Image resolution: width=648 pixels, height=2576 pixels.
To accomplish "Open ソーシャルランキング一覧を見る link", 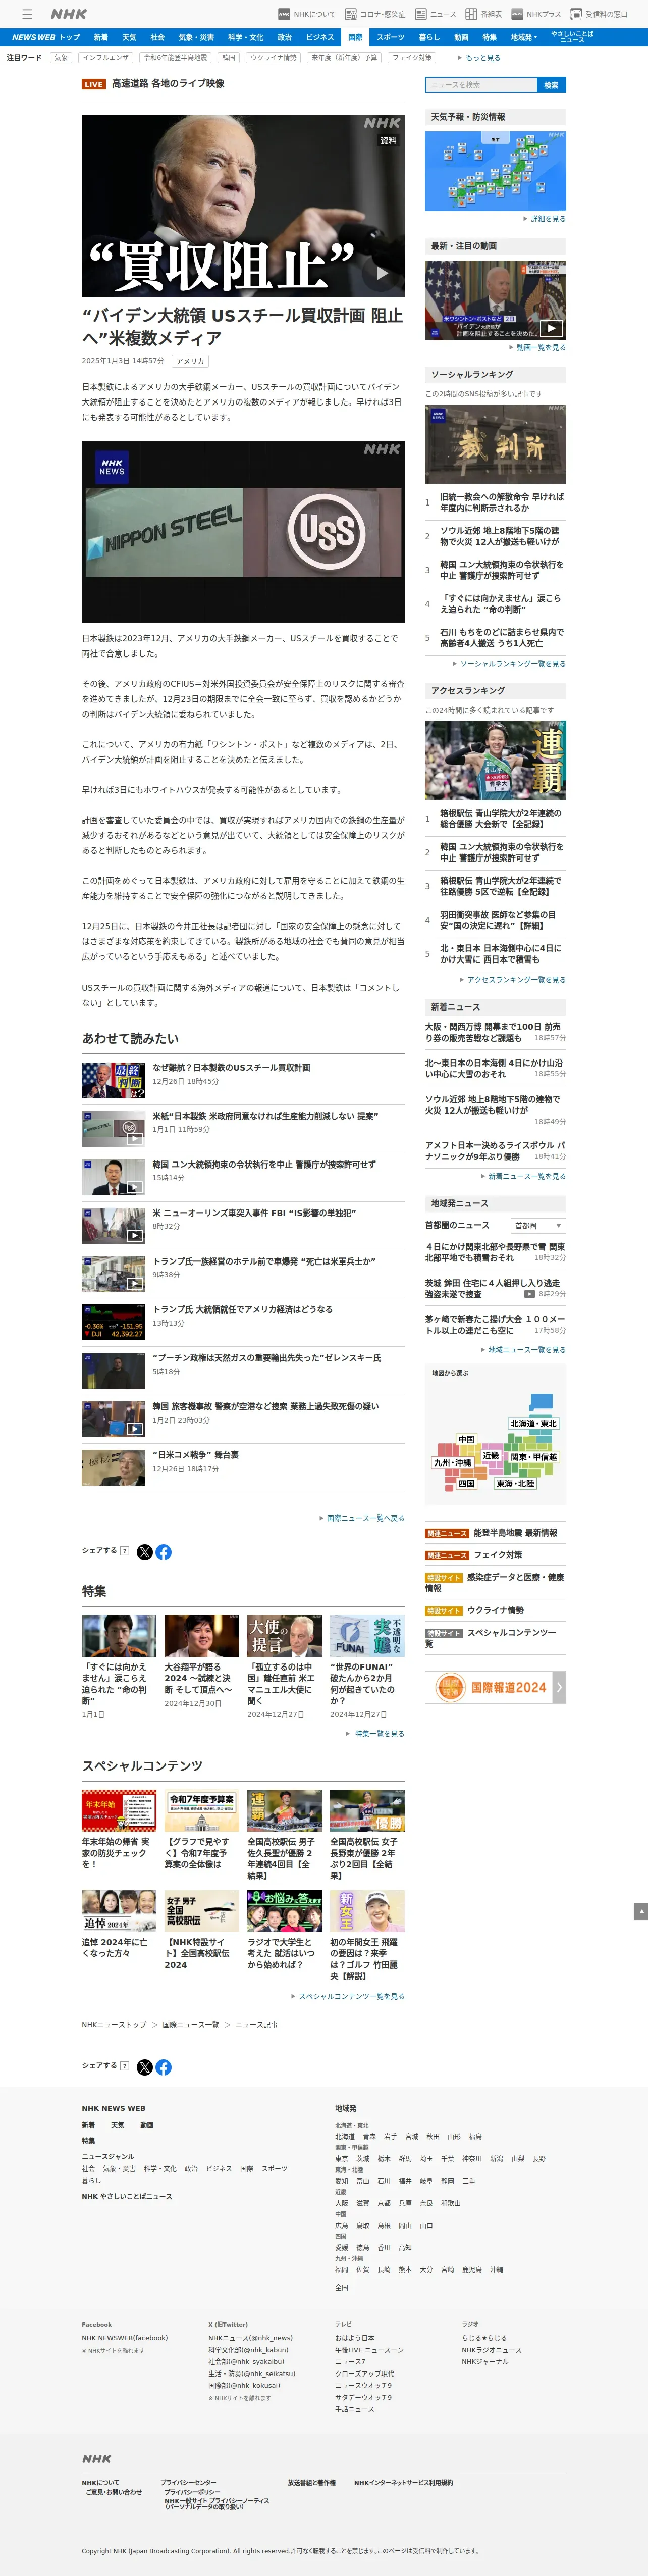I will 509,664.
